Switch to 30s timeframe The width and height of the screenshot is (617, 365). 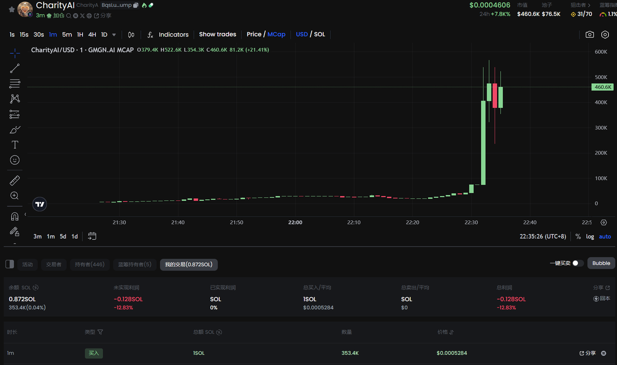(x=39, y=34)
